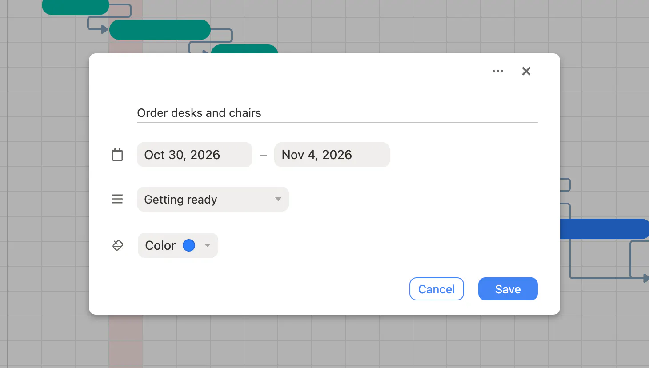This screenshot has width=649, height=368.
Task: Open the three-dot more options menu
Action: point(498,71)
